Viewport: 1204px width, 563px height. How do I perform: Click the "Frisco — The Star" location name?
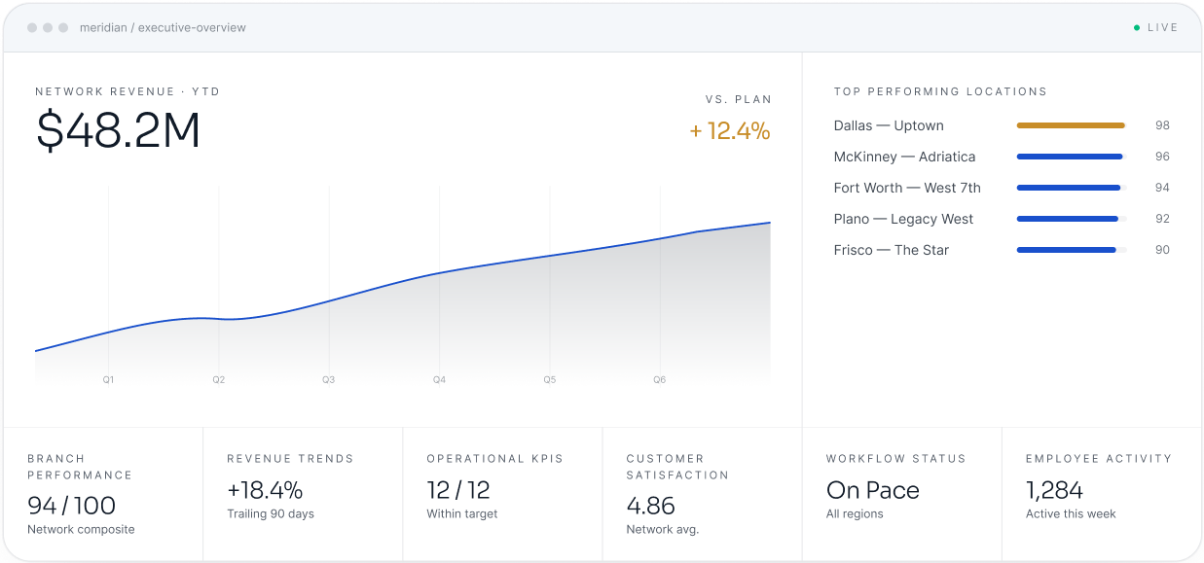(x=892, y=250)
